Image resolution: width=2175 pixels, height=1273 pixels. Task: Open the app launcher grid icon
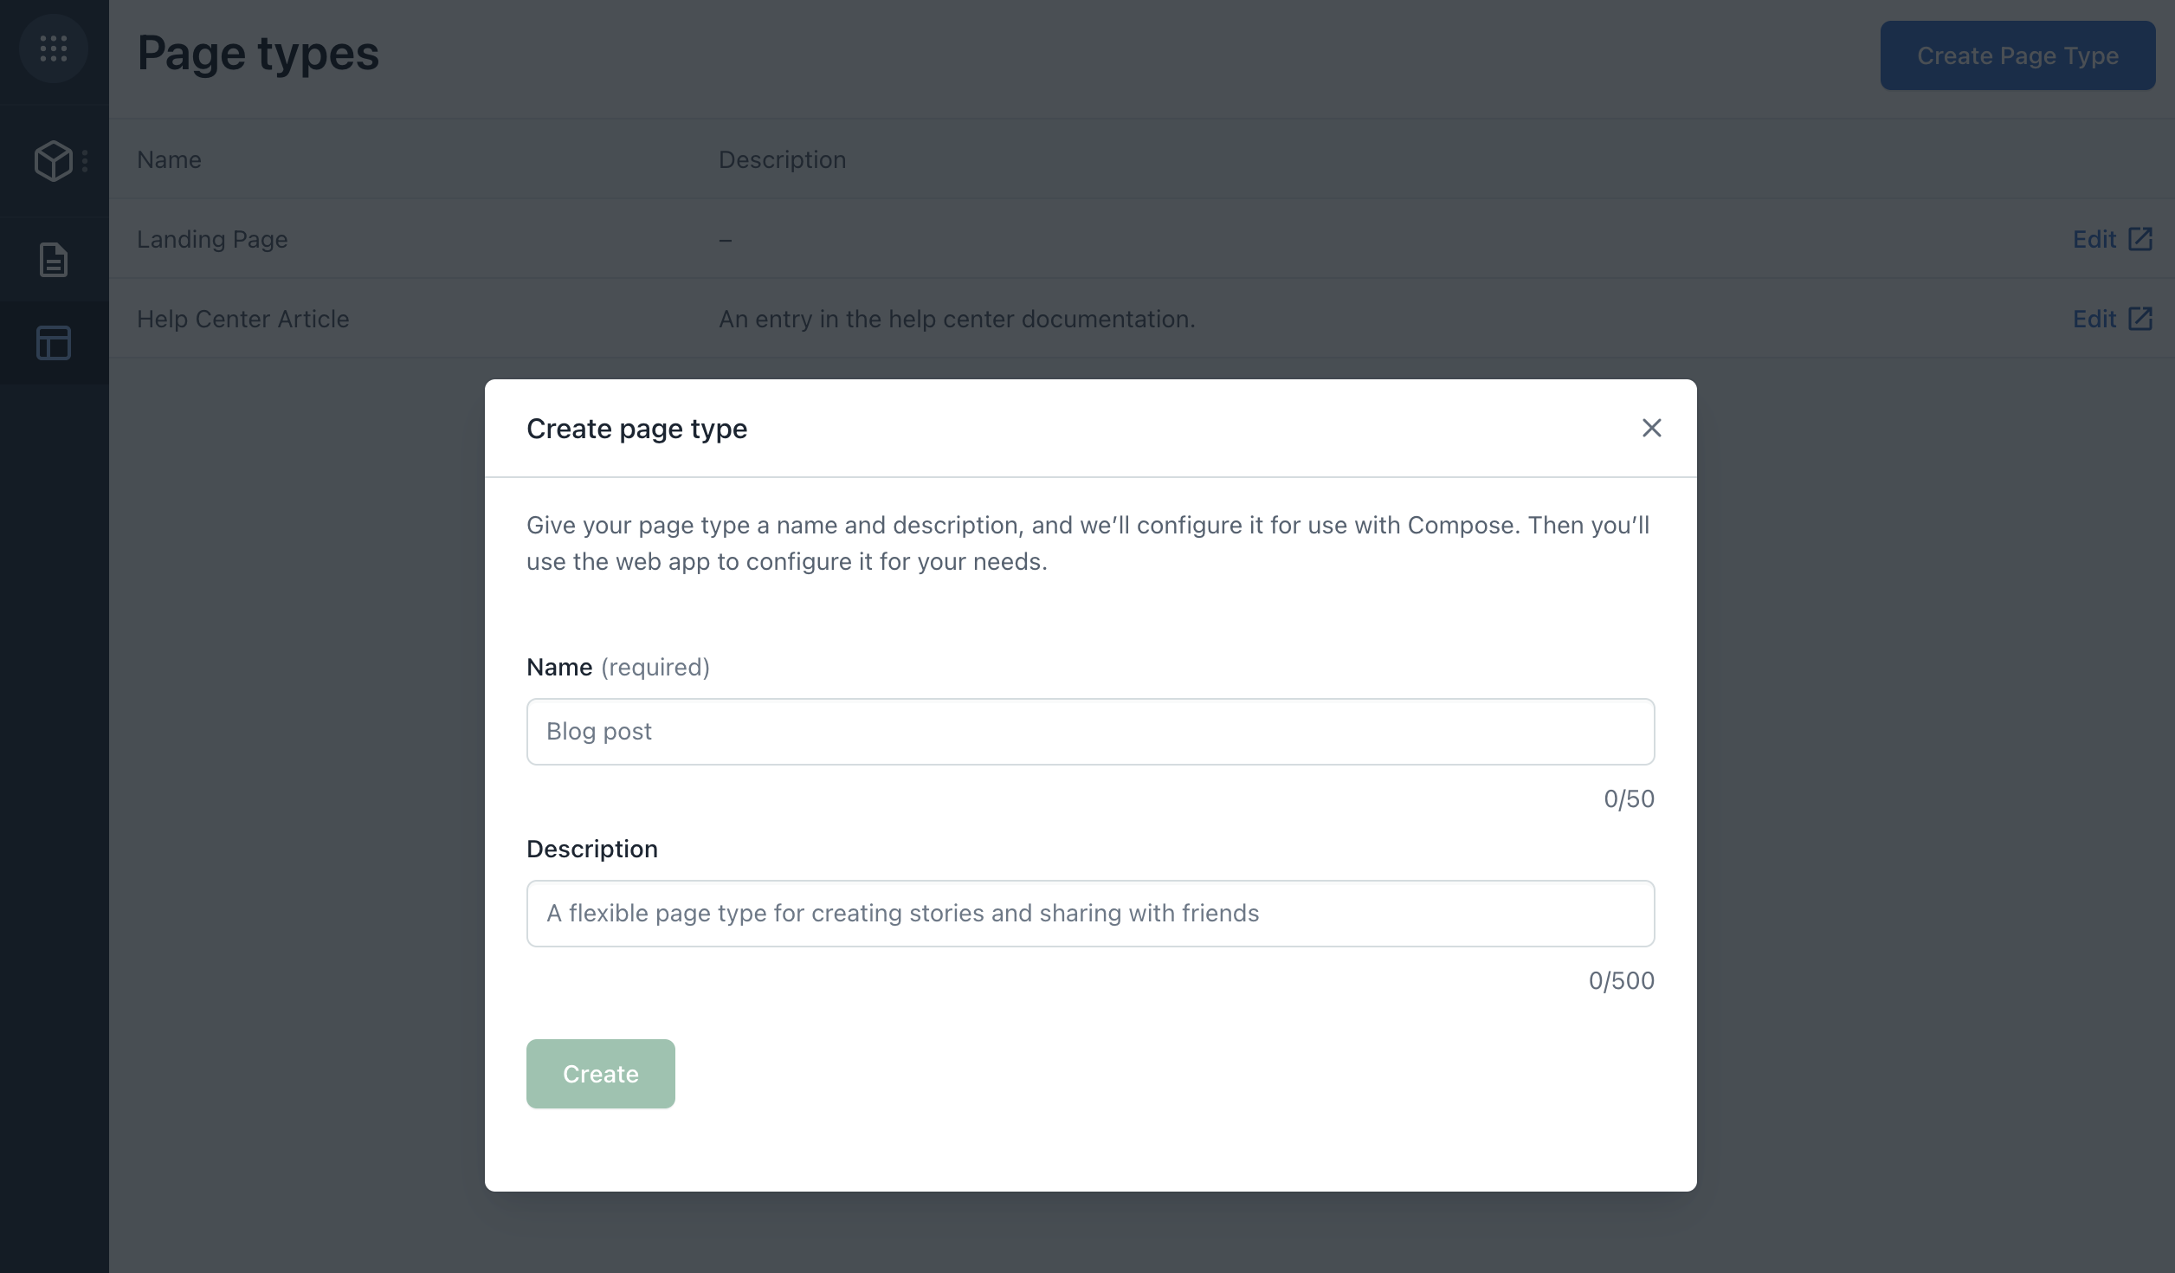(x=54, y=48)
